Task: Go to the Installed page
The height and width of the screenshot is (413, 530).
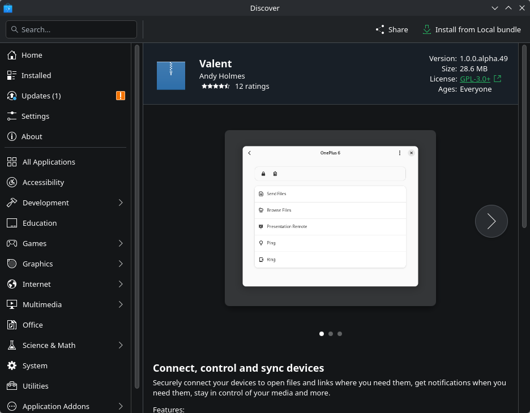Action: [x=36, y=75]
